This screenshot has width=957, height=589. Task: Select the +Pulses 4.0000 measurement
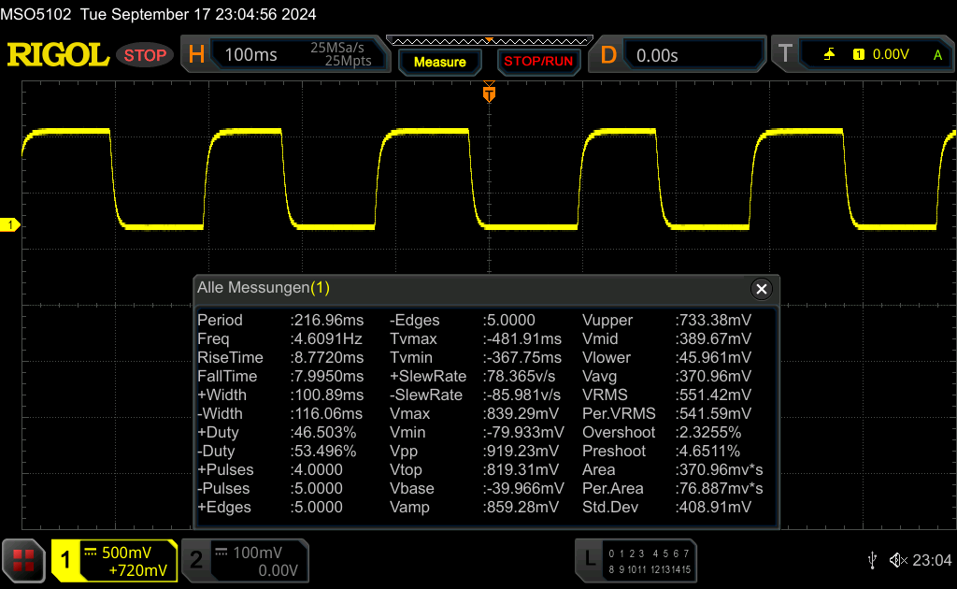(270, 469)
